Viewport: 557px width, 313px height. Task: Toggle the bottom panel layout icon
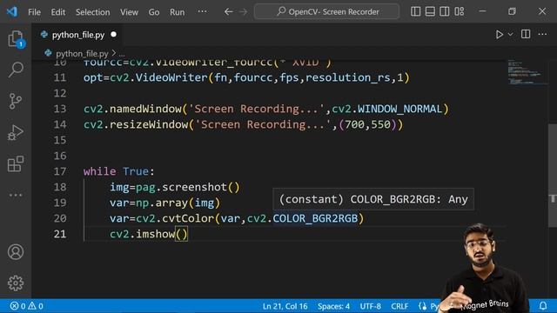430,11
